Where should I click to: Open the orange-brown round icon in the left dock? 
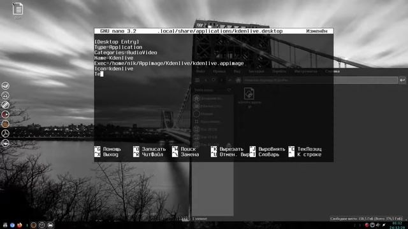(5, 124)
